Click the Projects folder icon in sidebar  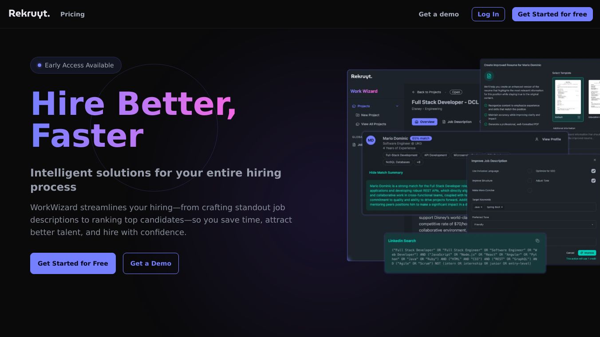[354, 106]
